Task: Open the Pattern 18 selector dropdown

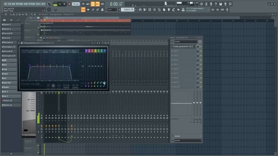Action: pos(128,10)
